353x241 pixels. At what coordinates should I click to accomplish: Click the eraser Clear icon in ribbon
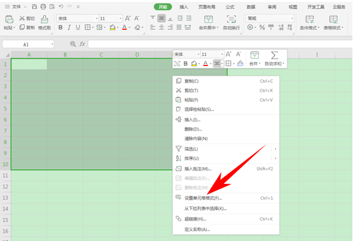[x=137, y=27]
